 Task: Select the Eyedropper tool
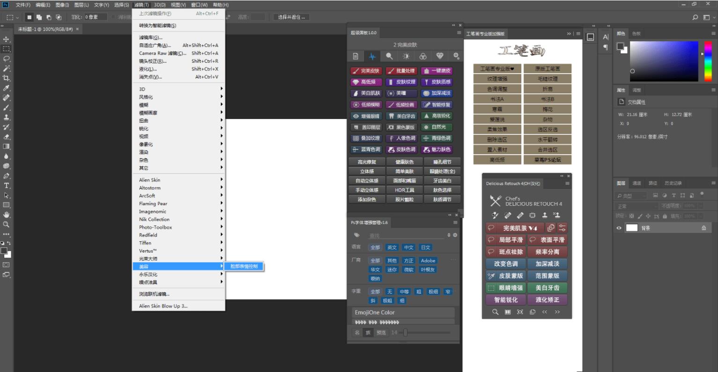7,88
